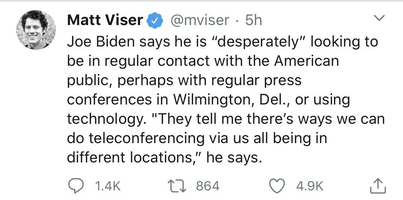Screen dimensions: 403x200
Task: Click the 864 retweets count
Action: coord(208,186)
